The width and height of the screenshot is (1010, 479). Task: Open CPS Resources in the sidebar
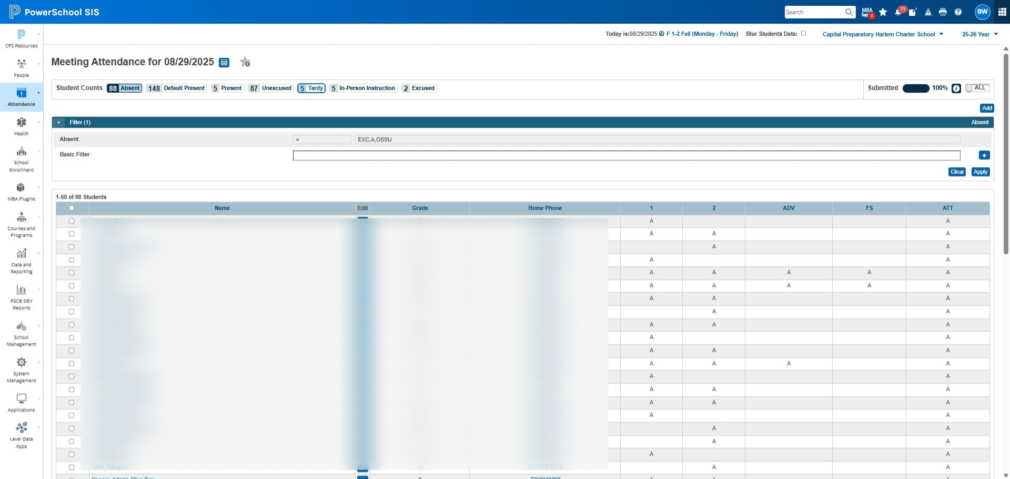pos(21,39)
